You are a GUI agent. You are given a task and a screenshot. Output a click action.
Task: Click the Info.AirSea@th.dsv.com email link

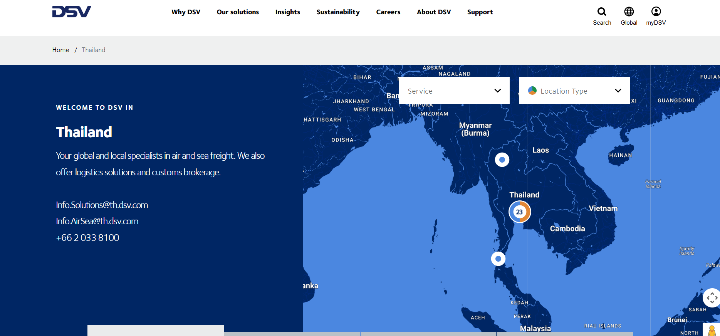pos(97,221)
